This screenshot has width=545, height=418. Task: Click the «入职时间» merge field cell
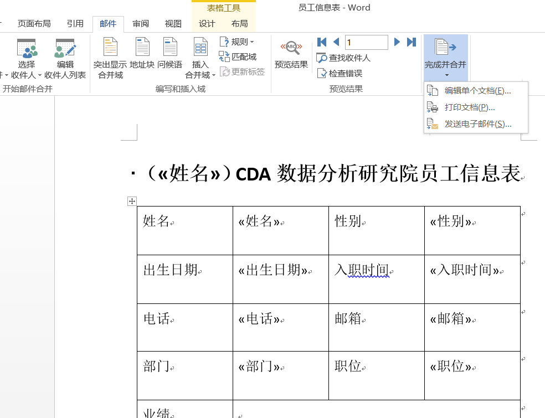pyautogui.click(x=472, y=280)
